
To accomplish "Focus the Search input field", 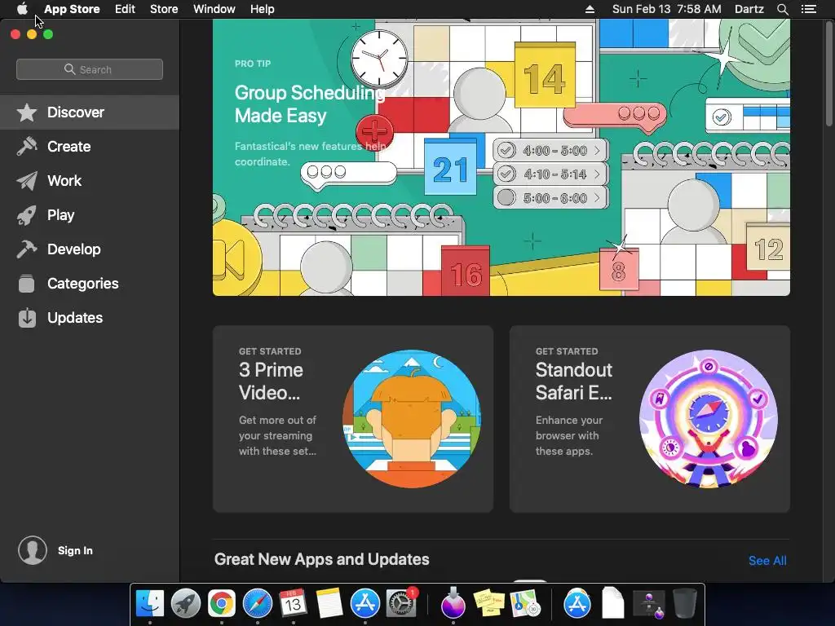I will 90,69.
